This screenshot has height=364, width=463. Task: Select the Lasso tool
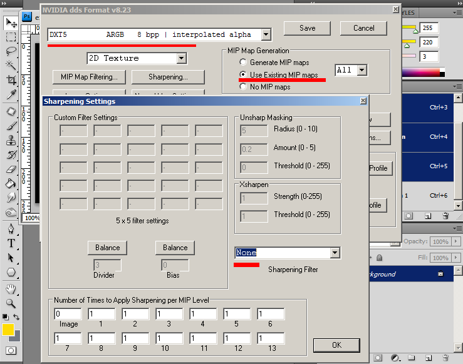point(11,51)
